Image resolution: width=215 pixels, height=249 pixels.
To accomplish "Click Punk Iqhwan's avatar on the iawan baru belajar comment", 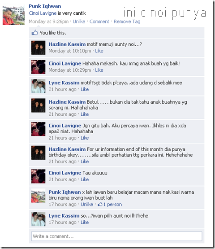I will click(x=38, y=196).
